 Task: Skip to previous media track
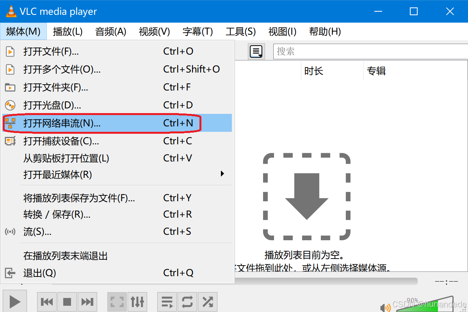click(x=47, y=302)
